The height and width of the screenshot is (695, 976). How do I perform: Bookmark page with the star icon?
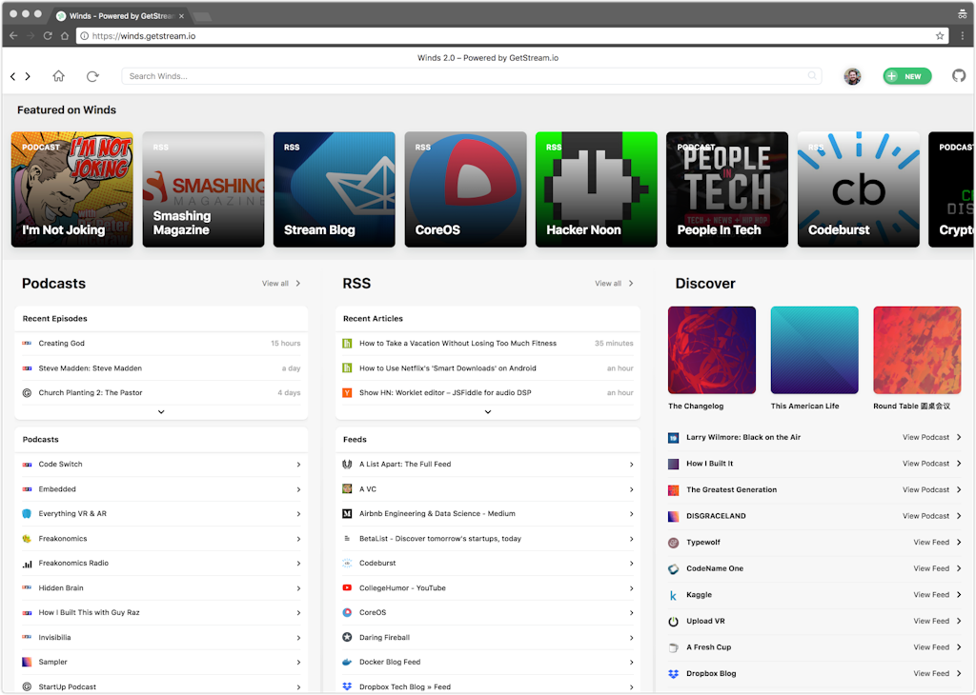(940, 36)
